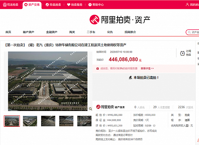
Task: Open 招商推介 navigation item
Action: (130, 32)
